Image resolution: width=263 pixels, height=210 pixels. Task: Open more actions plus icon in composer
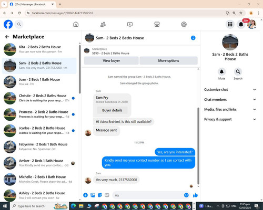(x=86, y=195)
